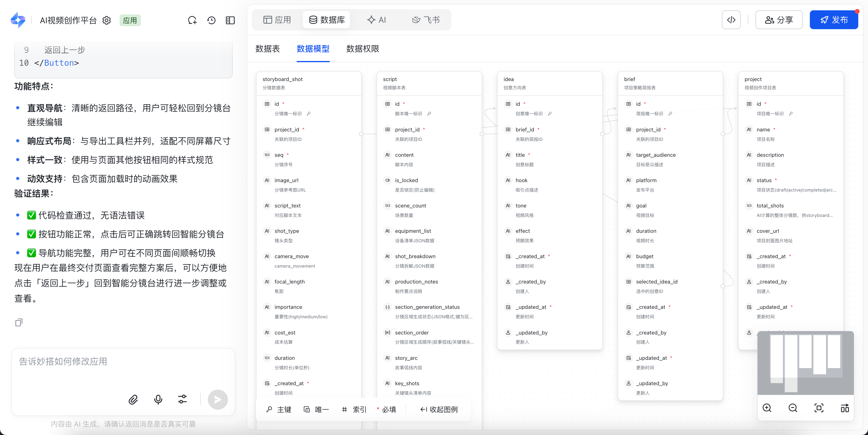Click the 分享 share button
Image resolution: width=868 pixels, height=435 pixels.
coord(779,20)
